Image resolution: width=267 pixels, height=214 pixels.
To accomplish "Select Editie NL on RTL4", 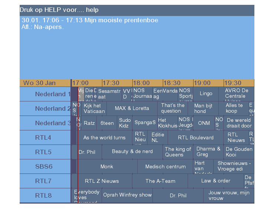I will pos(158,137).
